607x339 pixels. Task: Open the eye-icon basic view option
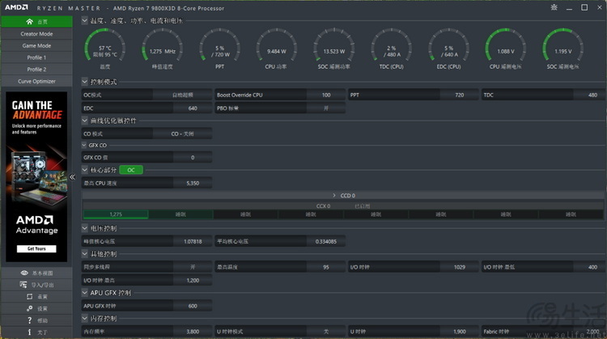tap(24, 273)
